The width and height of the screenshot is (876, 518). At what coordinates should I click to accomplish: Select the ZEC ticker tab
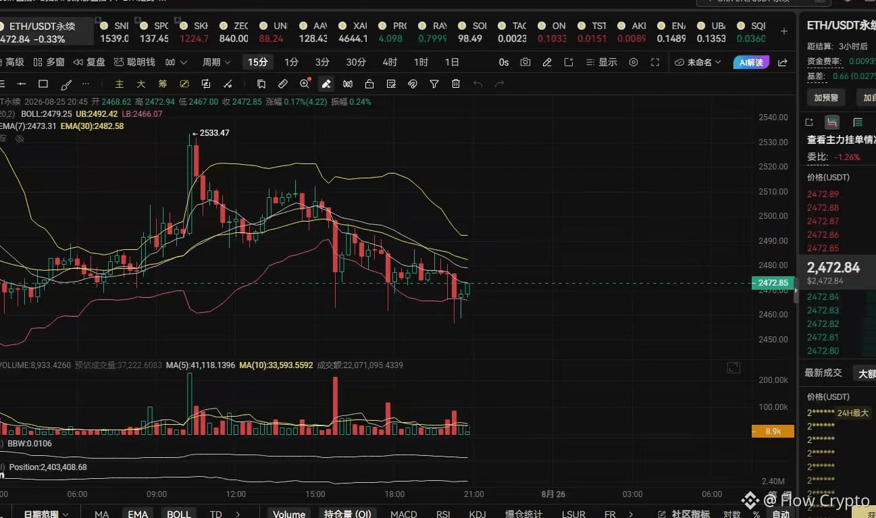[x=235, y=32]
